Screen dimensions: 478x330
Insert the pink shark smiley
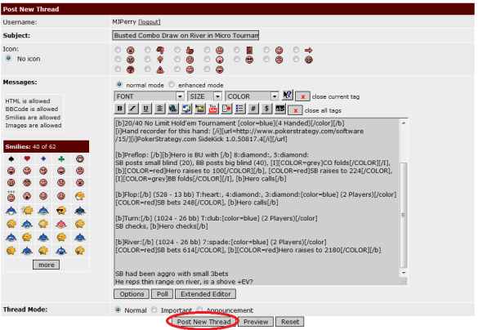point(61,225)
